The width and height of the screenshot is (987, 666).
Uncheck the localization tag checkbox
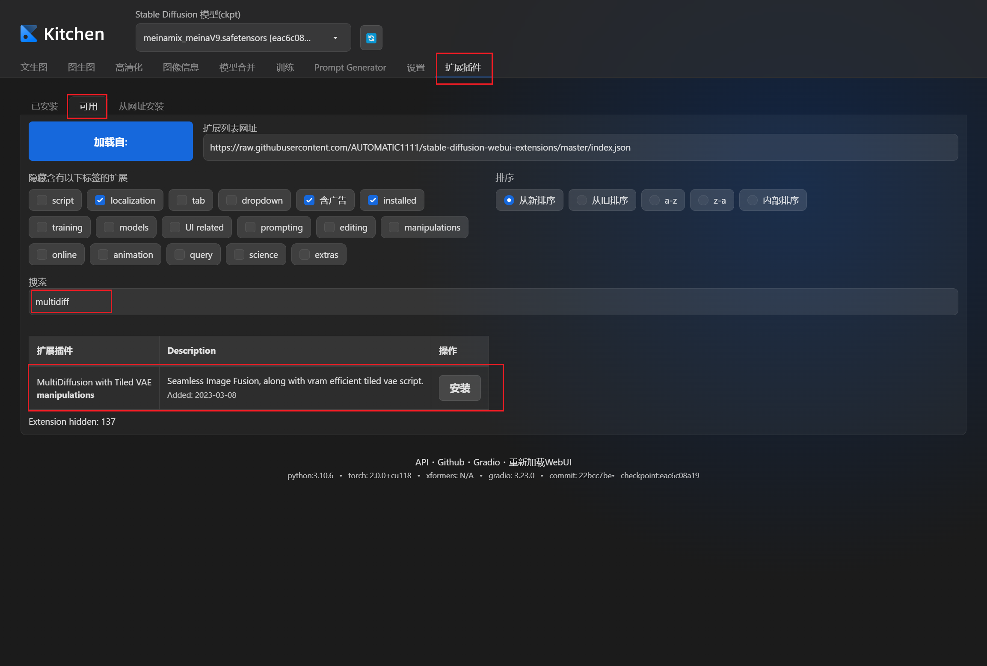[100, 200]
